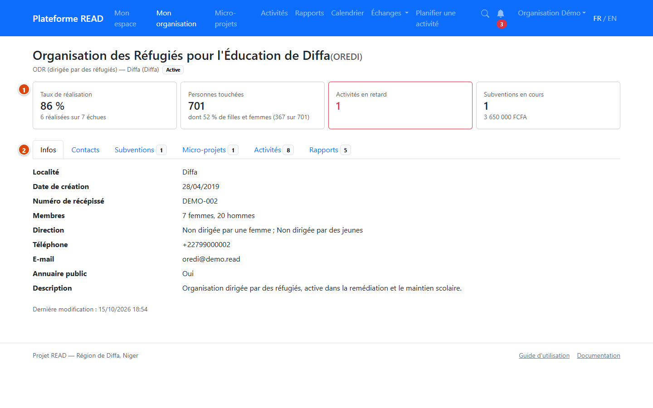Open the search magnifier icon
Viewport: 653px width, 408px height.
coord(485,14)
